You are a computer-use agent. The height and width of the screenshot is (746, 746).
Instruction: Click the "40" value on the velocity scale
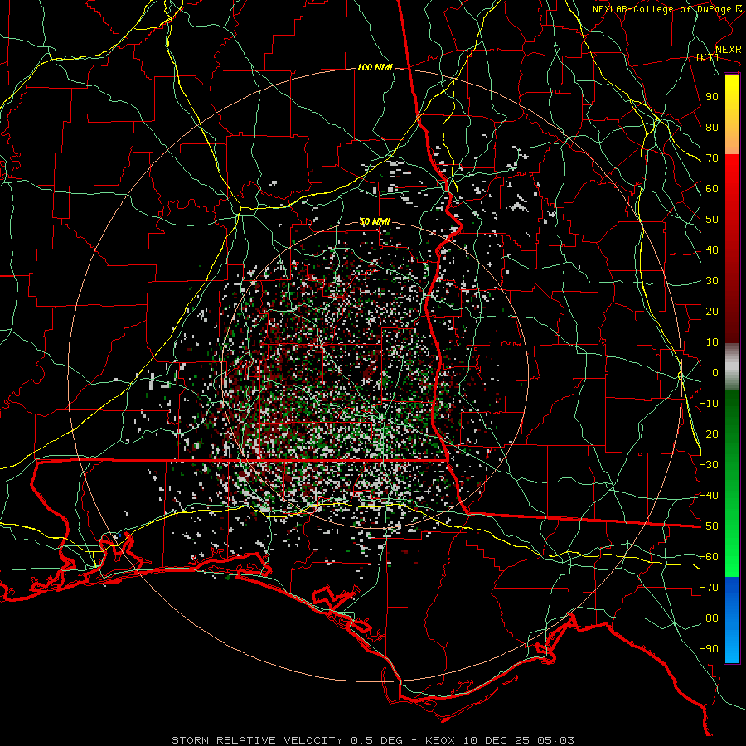(x=712, y=250)
